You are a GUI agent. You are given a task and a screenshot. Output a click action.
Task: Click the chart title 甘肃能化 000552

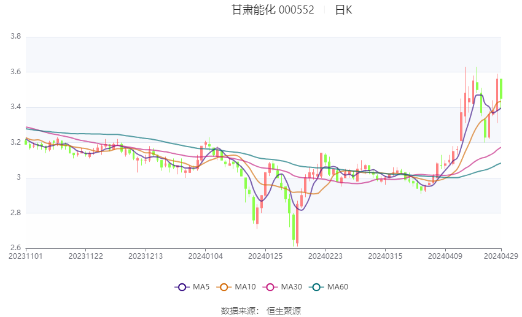[x=273, y=10]
